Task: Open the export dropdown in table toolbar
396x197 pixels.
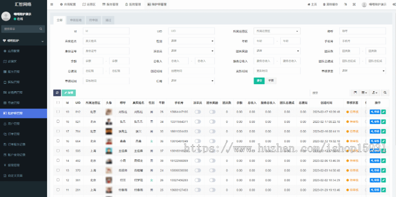Action: pos(374,93)
